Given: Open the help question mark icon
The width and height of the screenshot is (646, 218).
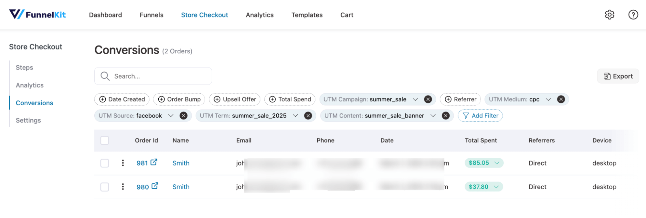Looking at the screenshot, I should (x=633, y=15).
